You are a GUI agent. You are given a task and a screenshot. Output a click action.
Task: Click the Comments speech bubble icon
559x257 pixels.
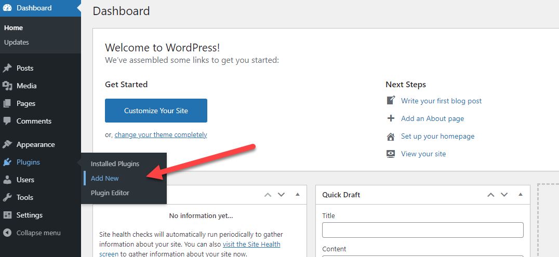tap(7, 121)
